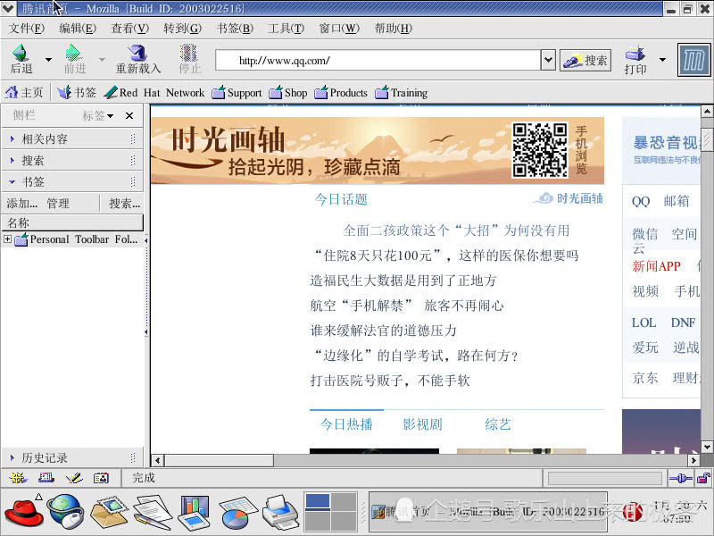Open the 帮助(H) menu
714x536 pixels.
(x=393, y=29)
